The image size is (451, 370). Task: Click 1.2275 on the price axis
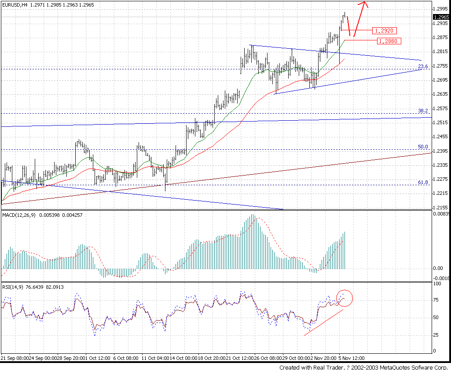[441, 179]
